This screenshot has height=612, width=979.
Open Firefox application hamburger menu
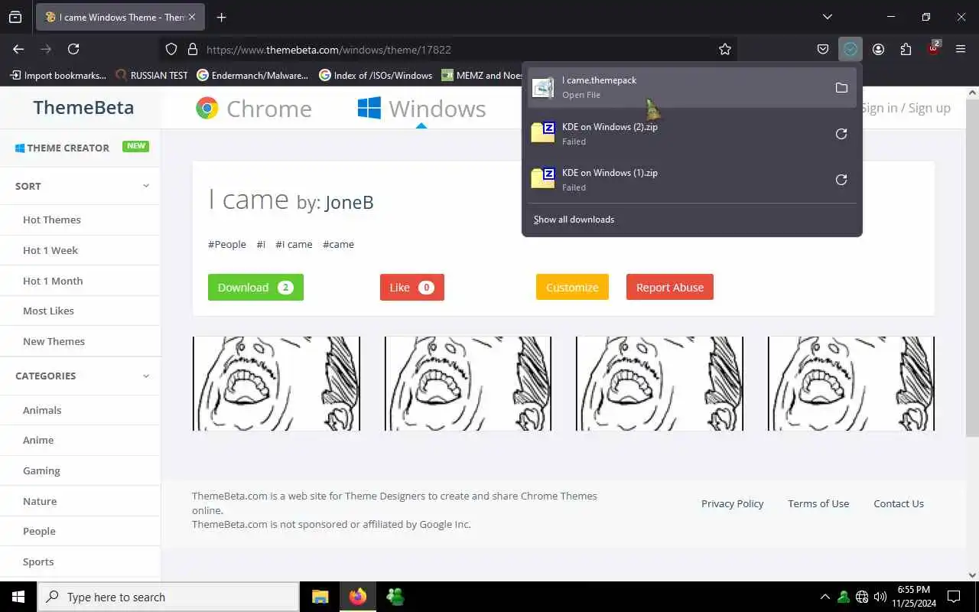(961, 49)
